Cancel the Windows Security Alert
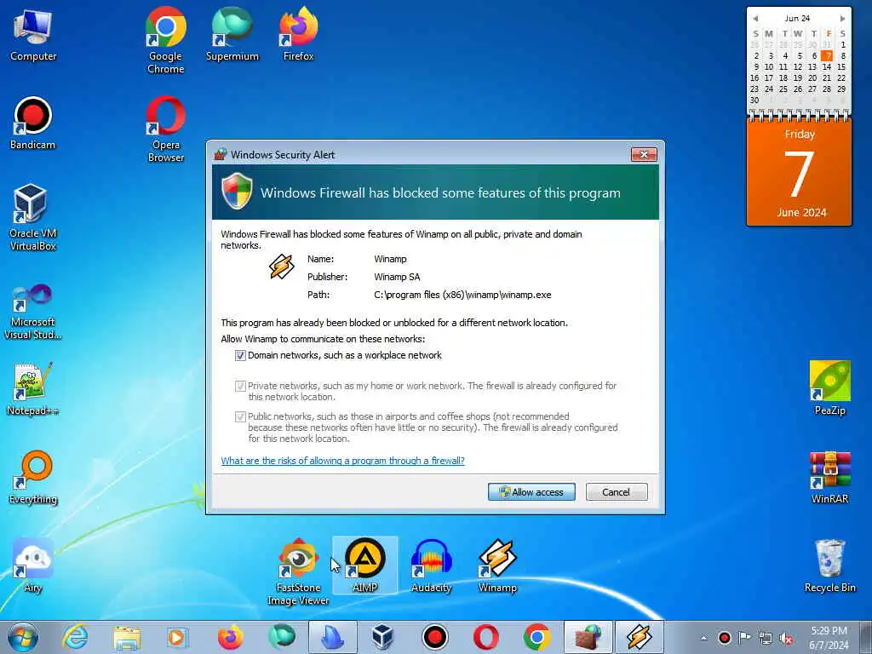 coord(617,491)
